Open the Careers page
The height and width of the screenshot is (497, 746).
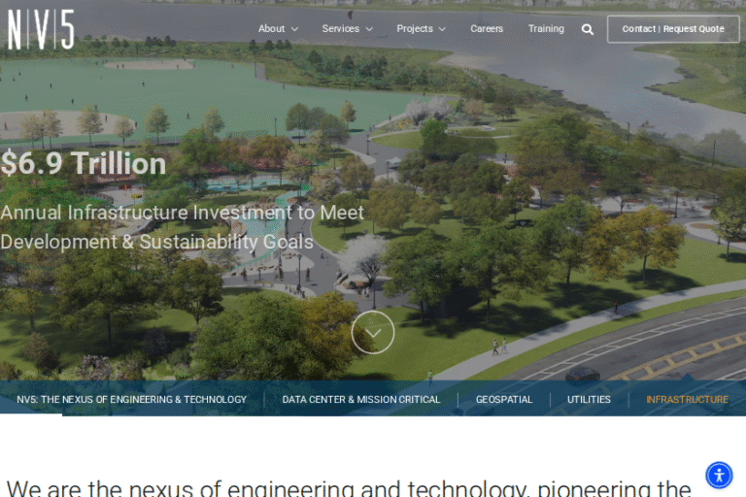pos(487,29)
